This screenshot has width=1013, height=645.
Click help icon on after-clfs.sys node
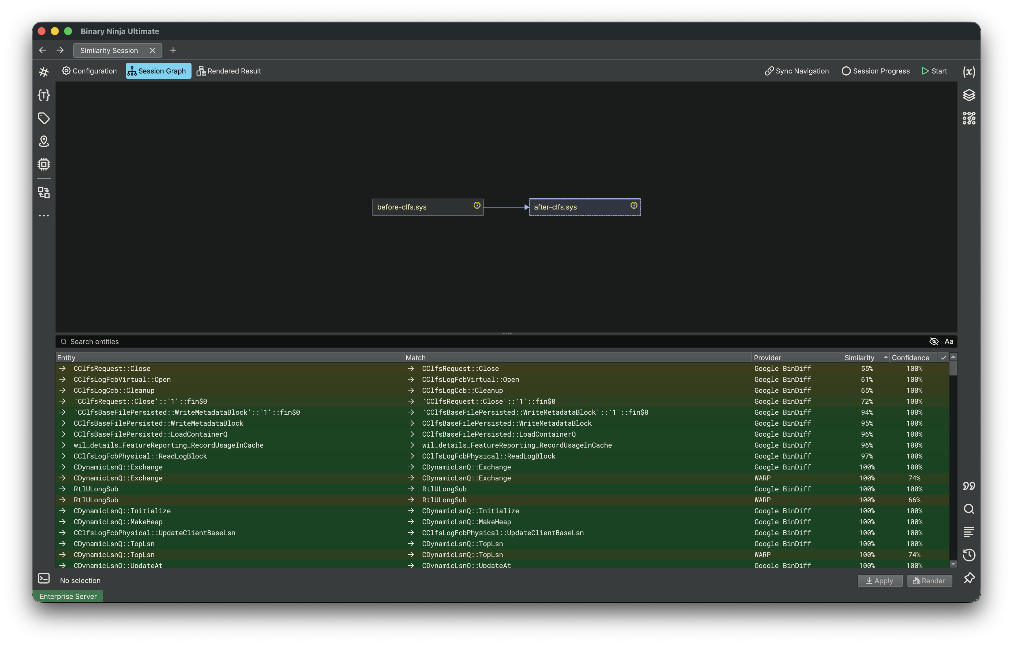633,205
